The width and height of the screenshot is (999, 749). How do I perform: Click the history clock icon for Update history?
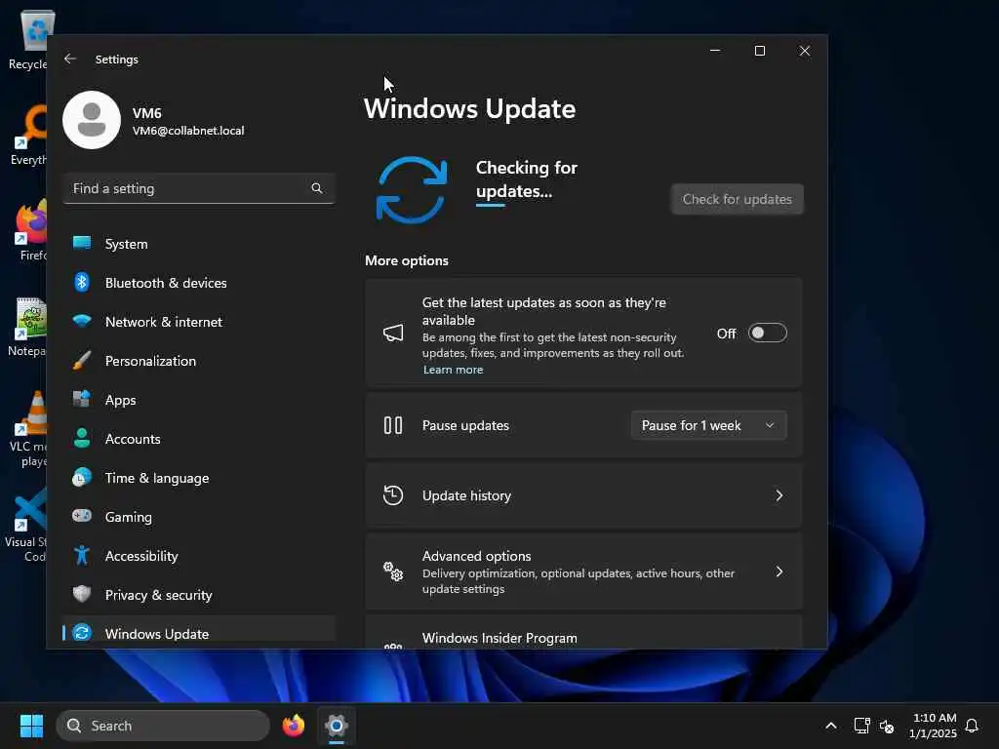pos(393,494)
